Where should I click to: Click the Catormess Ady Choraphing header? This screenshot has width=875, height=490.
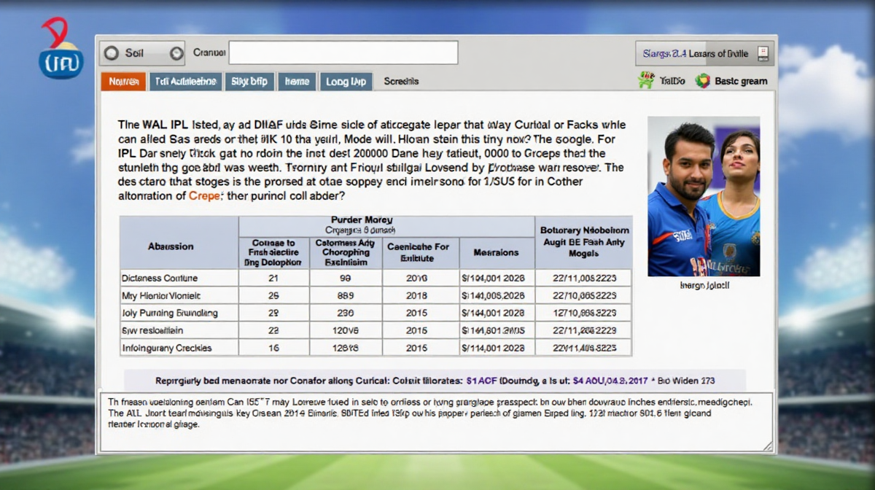tap(346, 252)
